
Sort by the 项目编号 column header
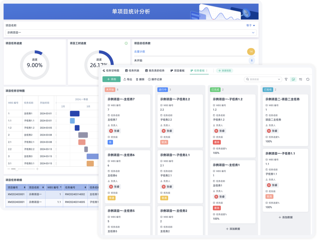pyautogui.click(x=16, y=187)
